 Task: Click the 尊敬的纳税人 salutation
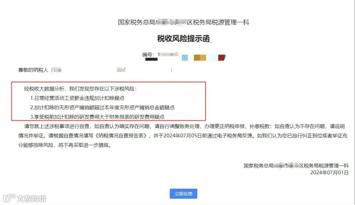tap(33, 70)
